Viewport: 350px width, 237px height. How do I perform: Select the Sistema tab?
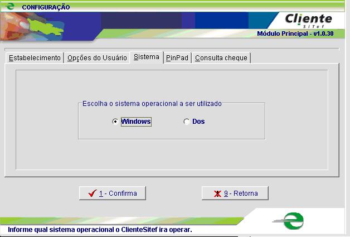click(x=146, y=57)
